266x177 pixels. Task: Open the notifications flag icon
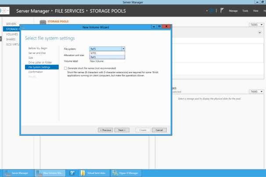222,11
